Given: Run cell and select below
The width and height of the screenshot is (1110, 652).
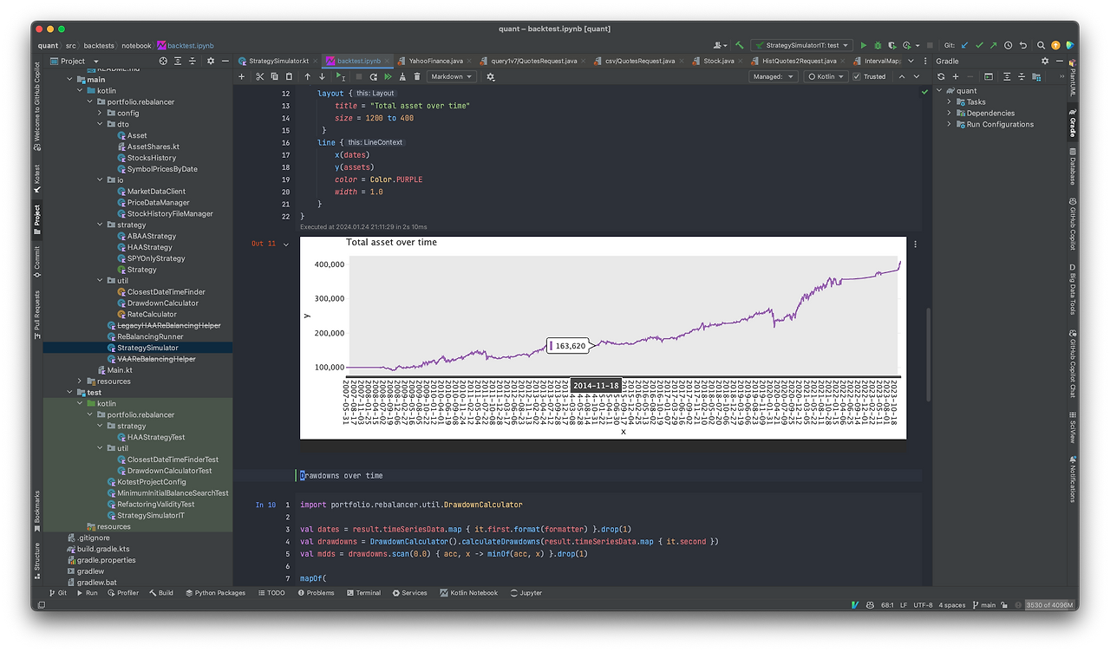Looking at the screenshot, I should click(341, 76).
